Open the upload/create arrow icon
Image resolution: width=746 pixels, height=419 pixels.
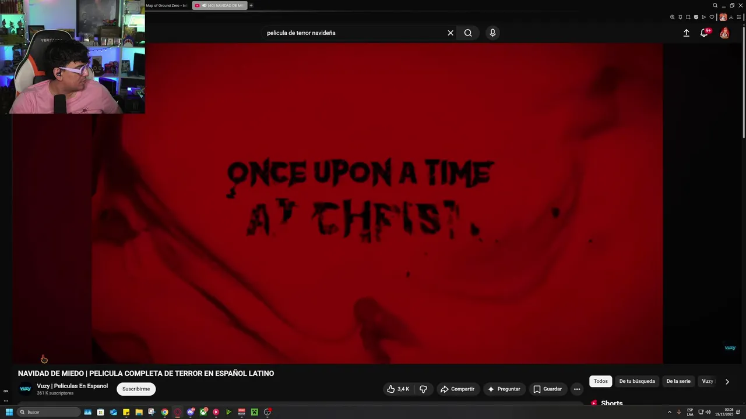point(687,33)
